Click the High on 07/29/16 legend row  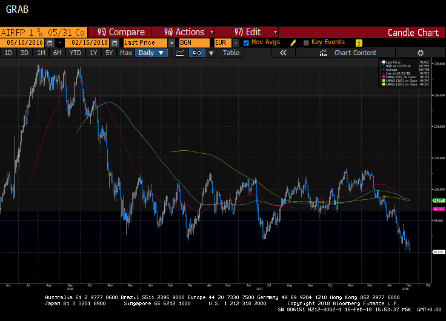pyautogui.click(x=406, y=66)
